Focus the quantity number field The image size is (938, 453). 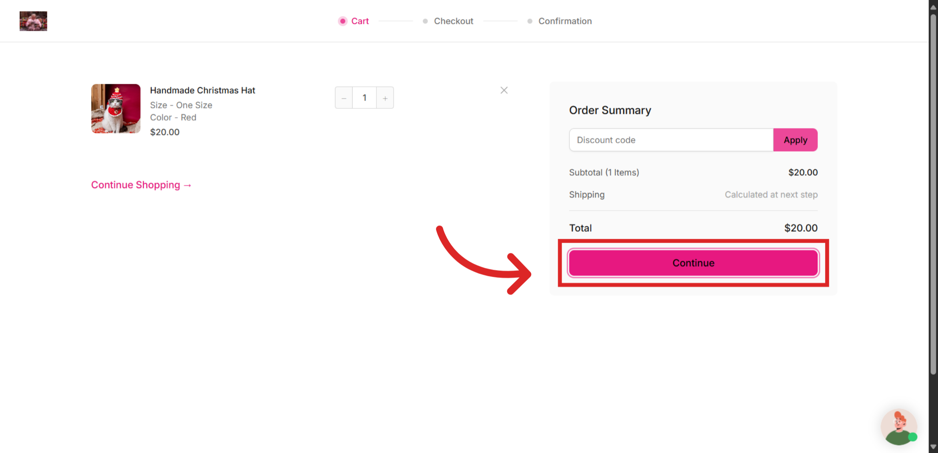364,98
